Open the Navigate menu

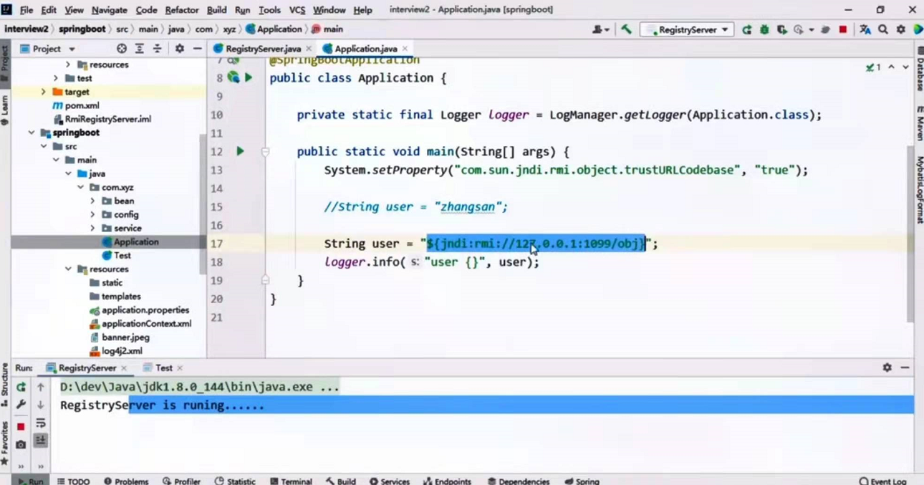point(109,10)
